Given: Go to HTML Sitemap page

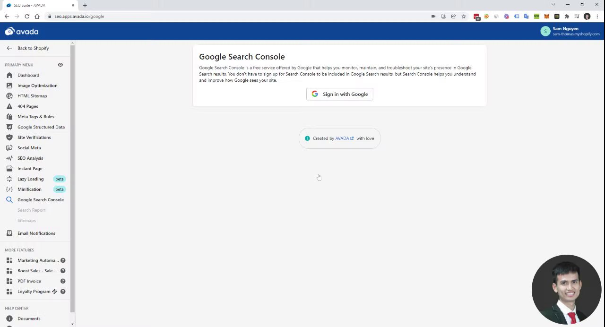Looking at the screenshot, I should (x=32, y=96).
